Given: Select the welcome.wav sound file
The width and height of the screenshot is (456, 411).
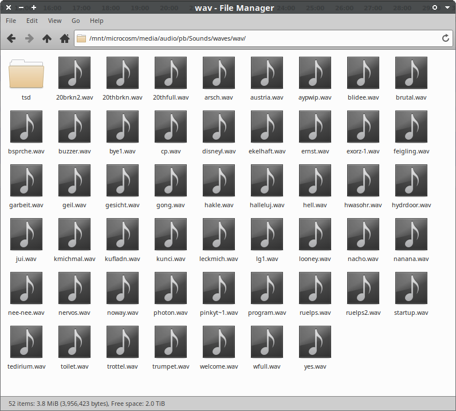Looking at the screenshot, I should point(219,342).
